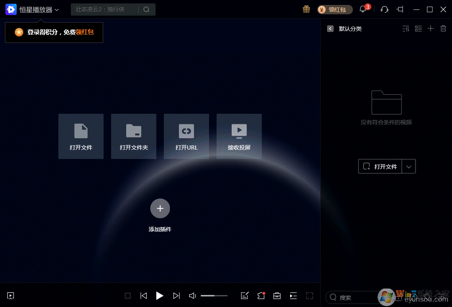Delete playlist items with trash icon

point(443,29)
